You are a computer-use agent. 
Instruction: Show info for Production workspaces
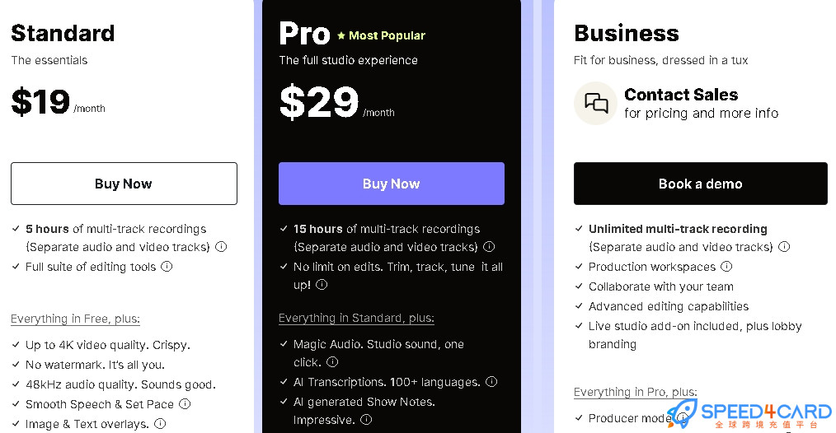(726, 266)
